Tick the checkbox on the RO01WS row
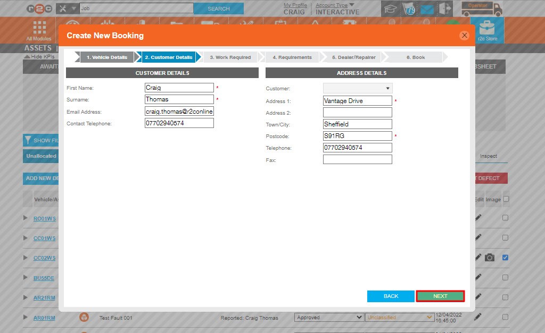545x333 pixels. 505,218
